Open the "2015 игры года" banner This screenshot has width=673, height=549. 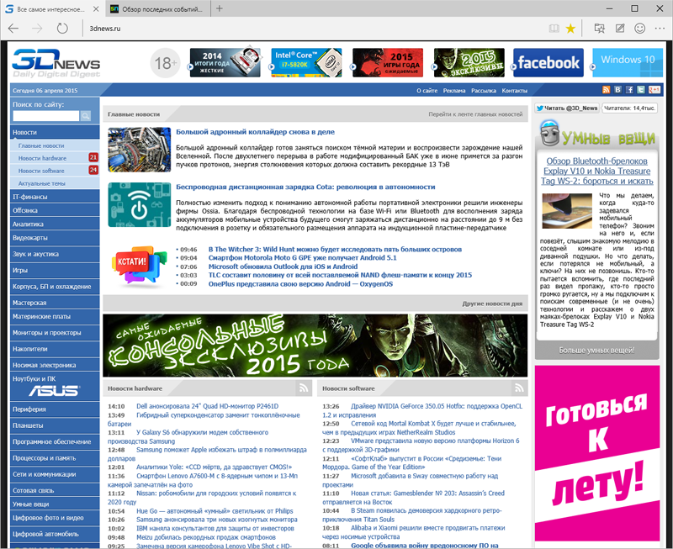point(388,62)
